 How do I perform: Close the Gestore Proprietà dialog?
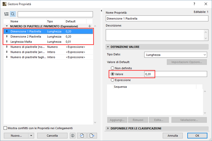(206, 4)
